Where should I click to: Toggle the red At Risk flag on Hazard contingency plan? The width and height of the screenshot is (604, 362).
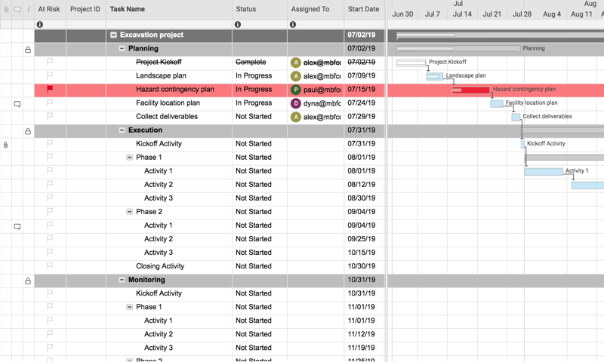(50, 89)
